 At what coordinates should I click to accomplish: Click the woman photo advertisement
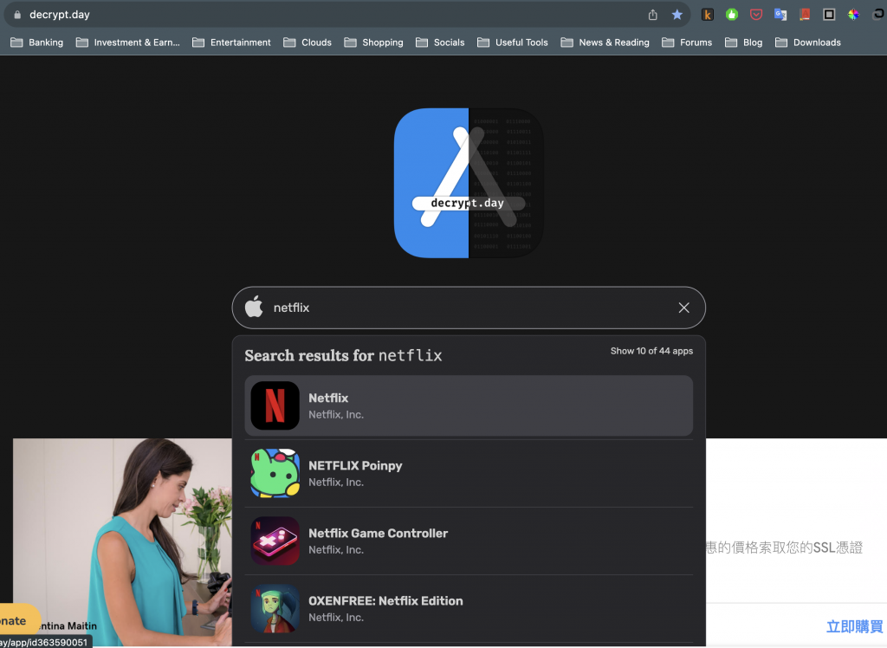point(122,541)
